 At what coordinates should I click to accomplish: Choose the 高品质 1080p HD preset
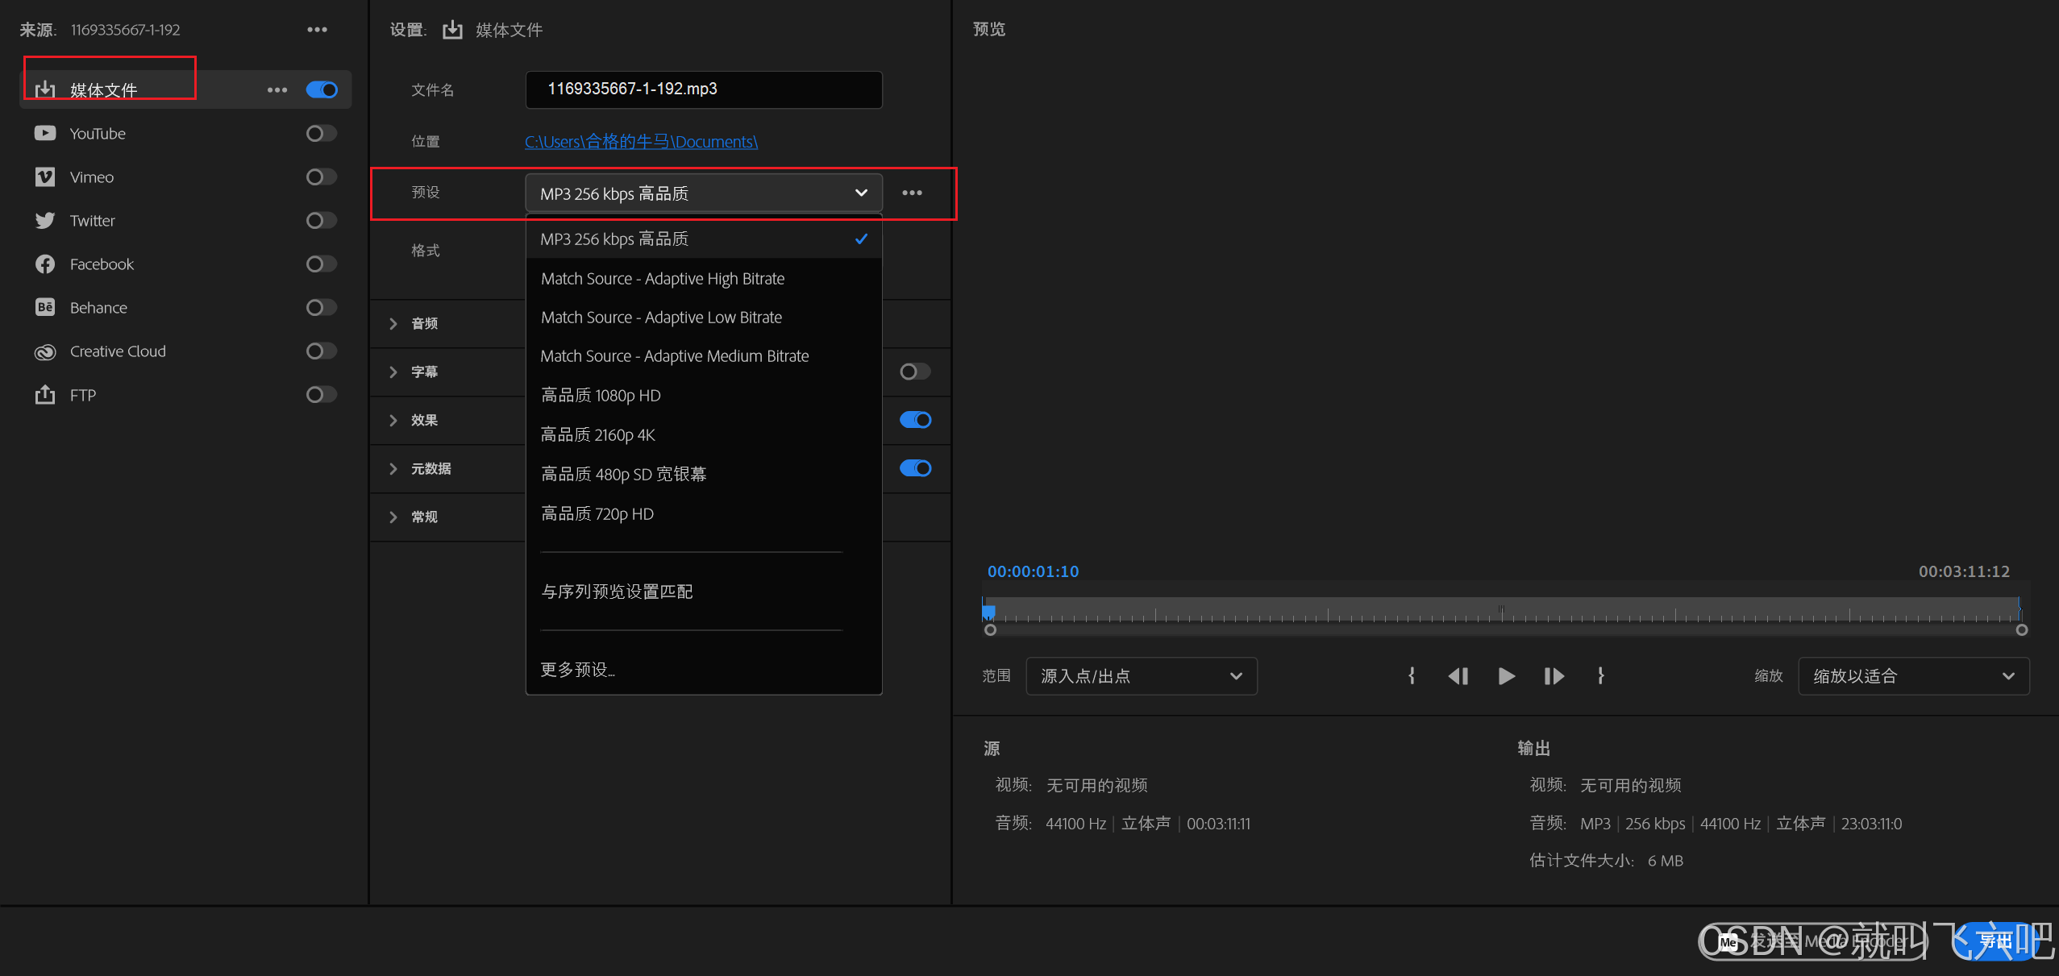pyautogui.click(x=601, y=396)
